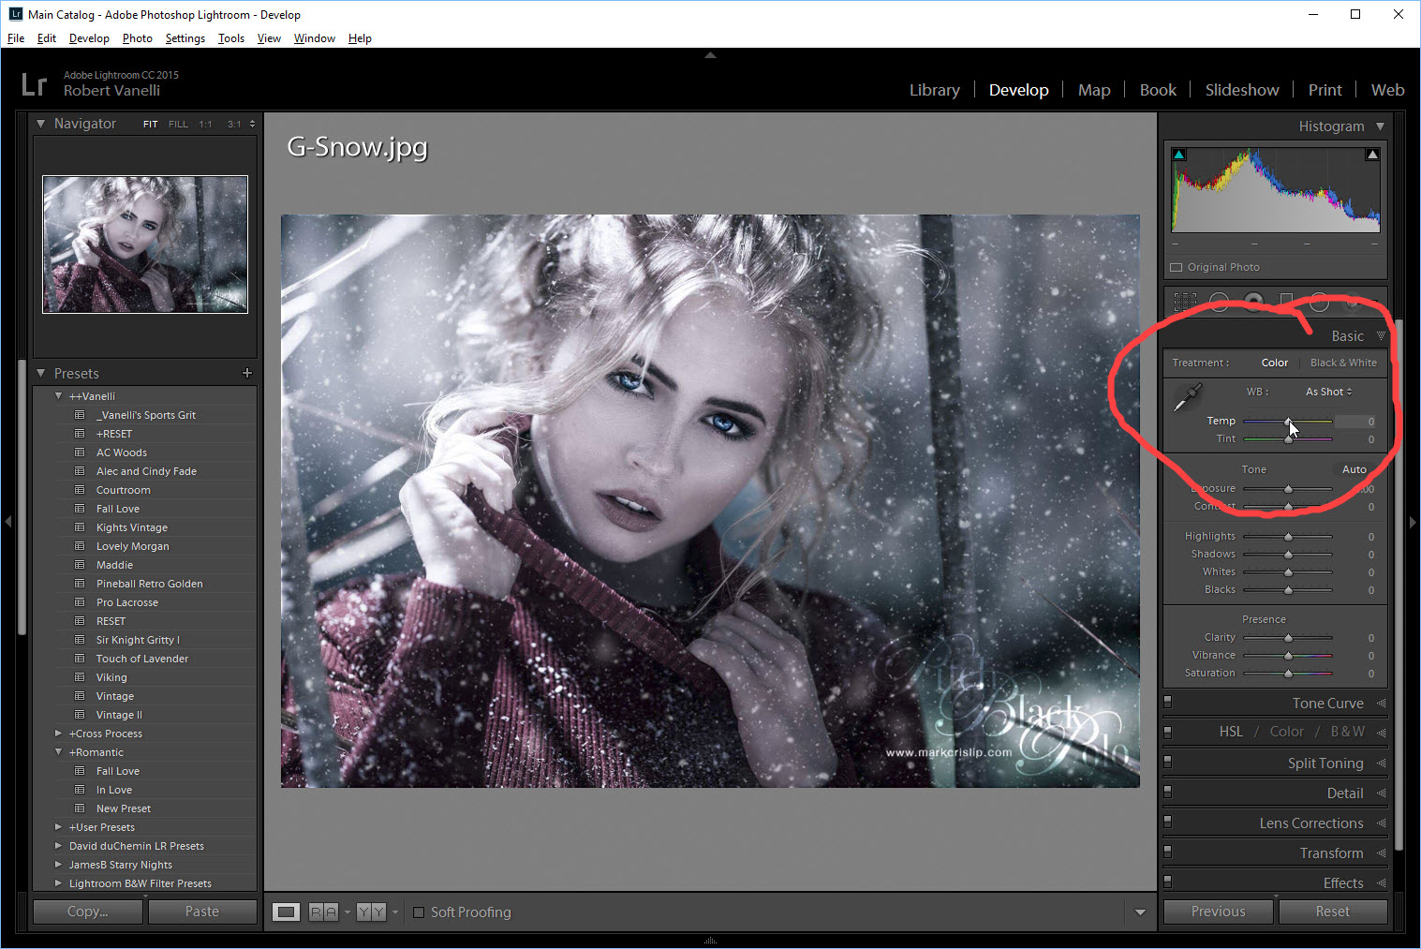Toggle the highlight clipping indicator in the histogram
The width and height of the screenshot is (1421, 949).
coord(1371,155)
